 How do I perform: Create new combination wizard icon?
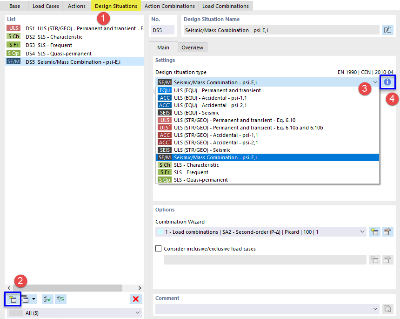(x=374, y=231)
